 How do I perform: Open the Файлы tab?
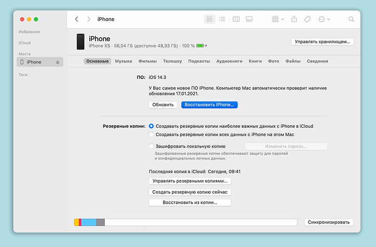tap(293, 61)
